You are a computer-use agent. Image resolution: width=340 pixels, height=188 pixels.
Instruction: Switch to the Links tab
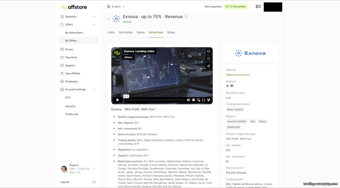pos(111,32)
